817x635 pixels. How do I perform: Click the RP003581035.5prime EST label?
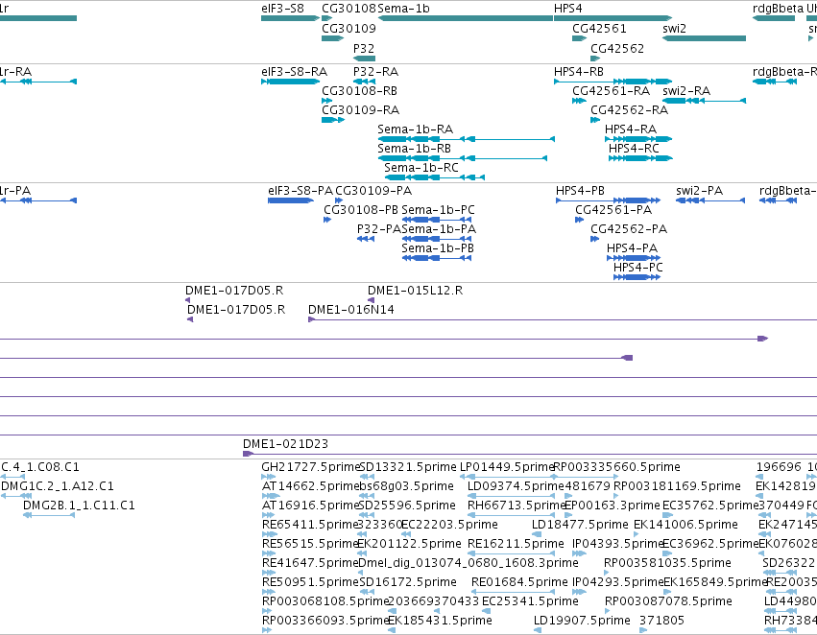[x=667, y=563]
